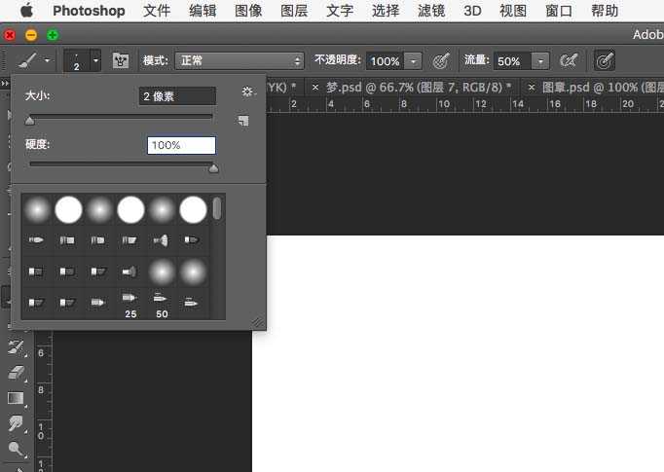Toggle pressure control for opacity
The image size is (664, 472).
click(x=441, y=60)
